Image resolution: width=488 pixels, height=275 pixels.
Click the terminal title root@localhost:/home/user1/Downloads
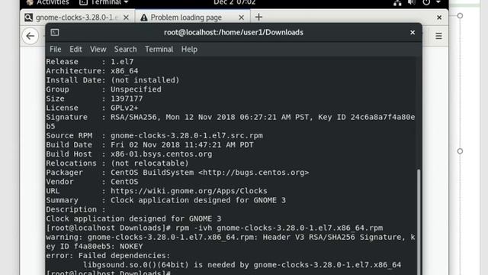(x=233, y=32)
